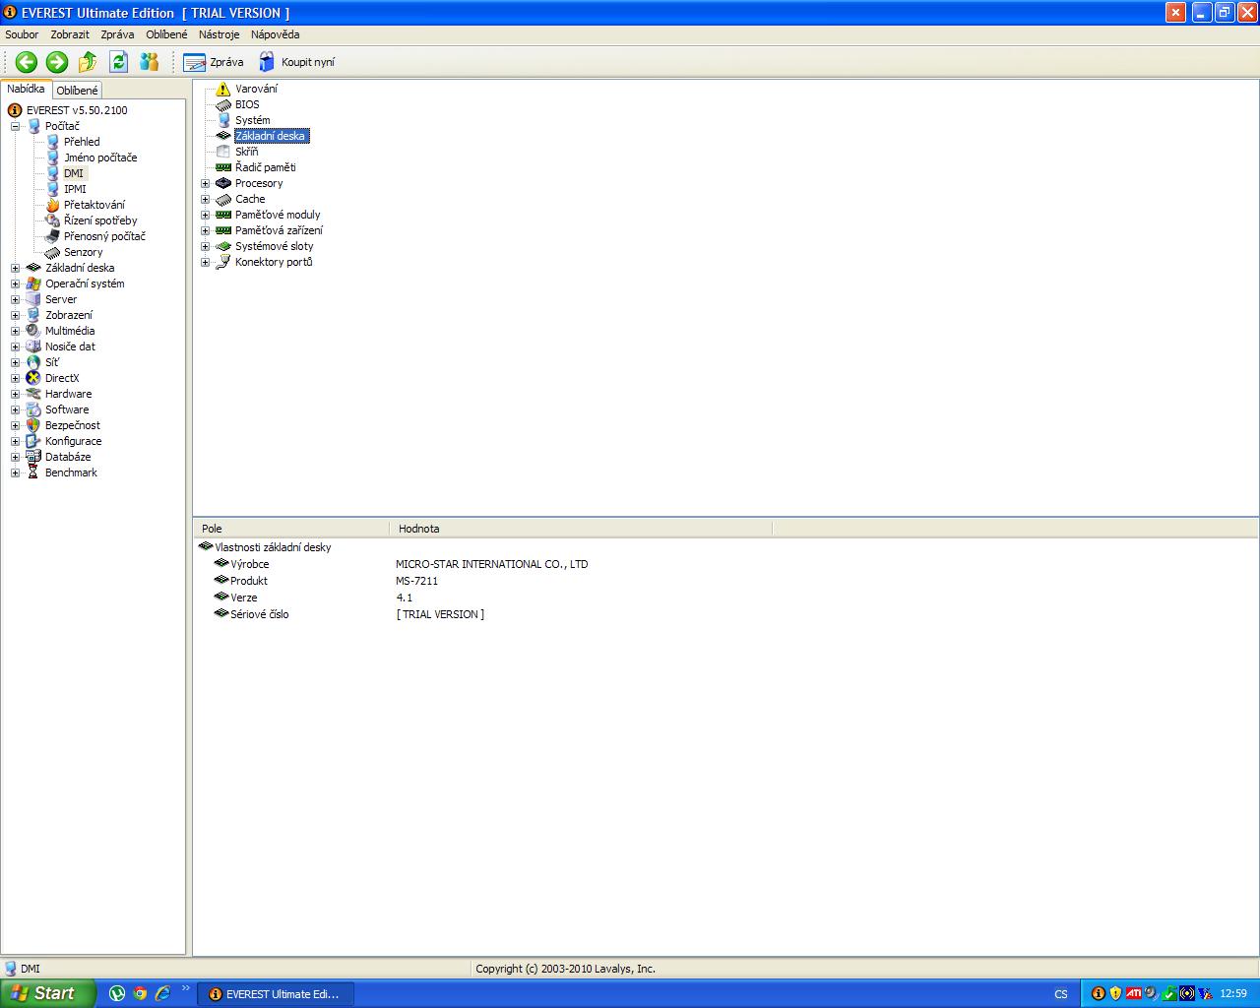Viewport: 1260px width, 1008px height.
Task: Click the Přetaktování flame icon
Action: (53, 205)
